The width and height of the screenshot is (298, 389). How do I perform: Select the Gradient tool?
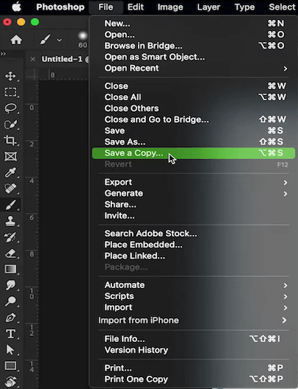click(10, 269)
